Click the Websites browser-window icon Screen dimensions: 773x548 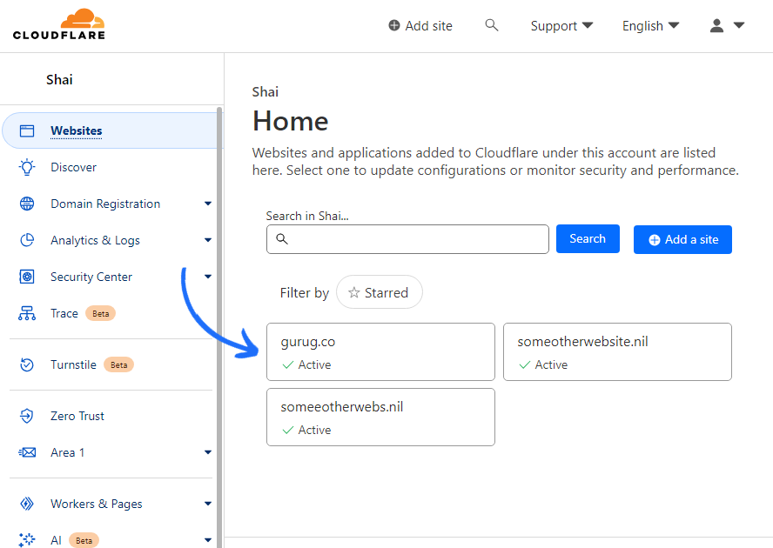[x=27, y=130]
